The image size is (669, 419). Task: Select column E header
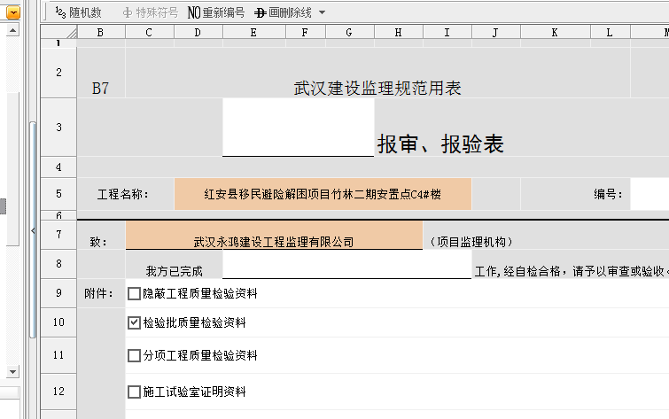[253, 33]
